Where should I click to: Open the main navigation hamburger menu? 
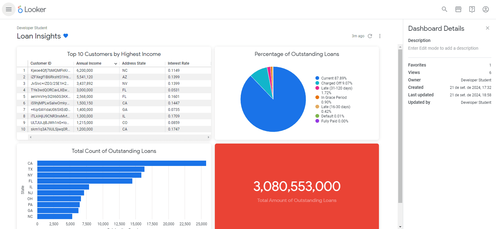click(9, 9)
